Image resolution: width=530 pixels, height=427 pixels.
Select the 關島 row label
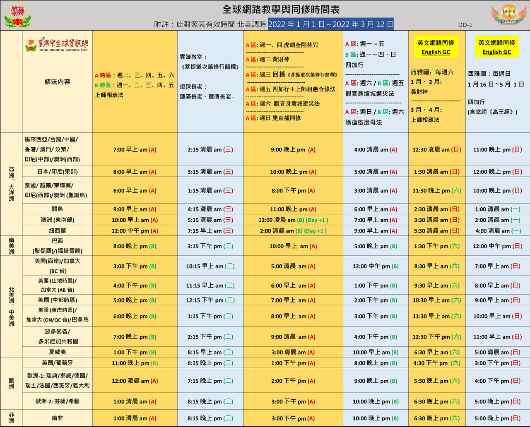coord(57,209)
